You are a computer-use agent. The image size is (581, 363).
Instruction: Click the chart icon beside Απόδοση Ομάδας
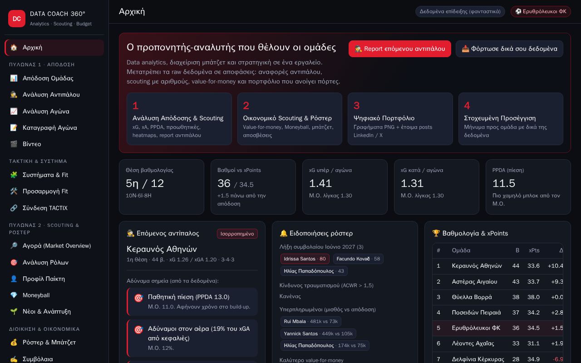14,78
